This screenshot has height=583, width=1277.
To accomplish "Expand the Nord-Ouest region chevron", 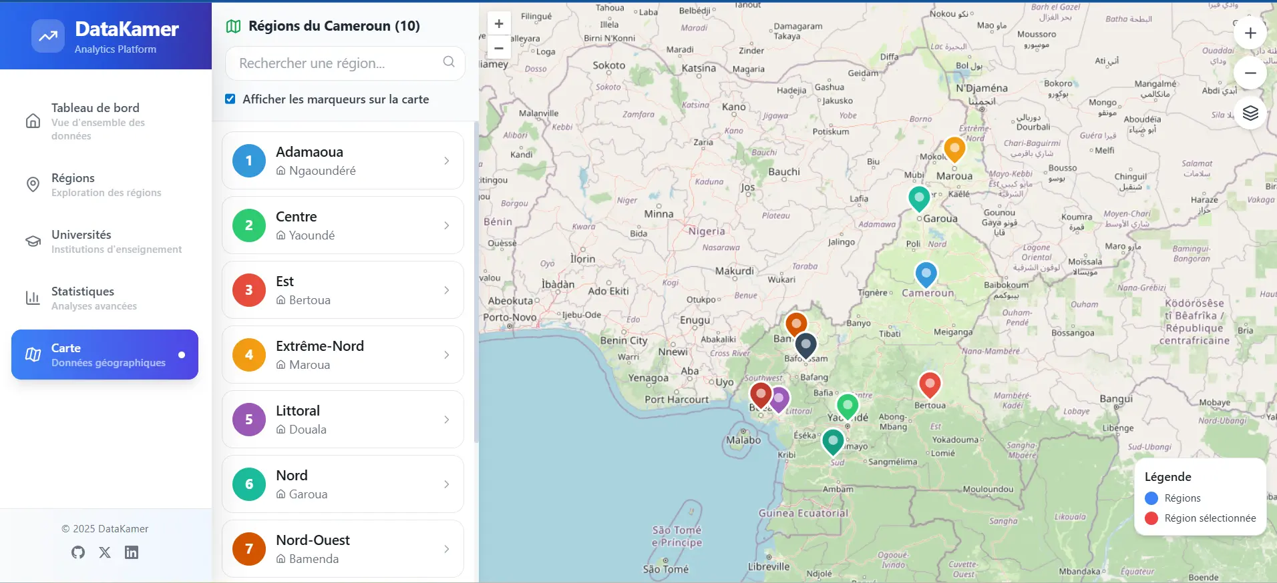I will [x=447, y=549].
